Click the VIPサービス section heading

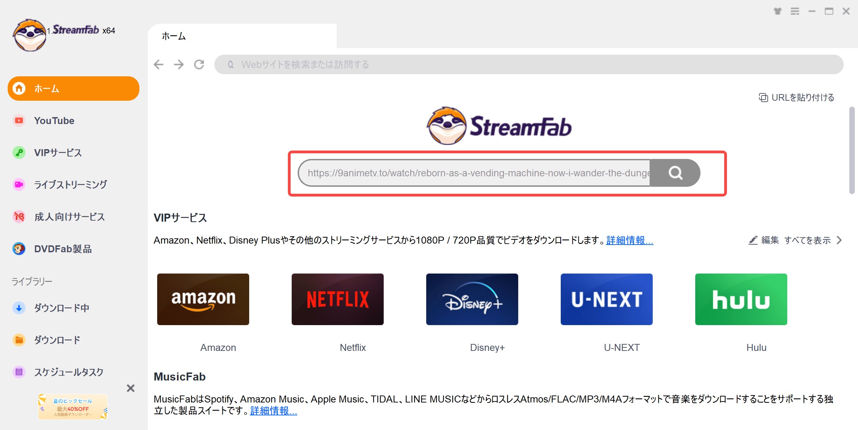(x=180, y=218)
